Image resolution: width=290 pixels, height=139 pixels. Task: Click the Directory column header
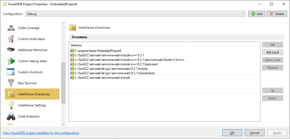(128, 45)
